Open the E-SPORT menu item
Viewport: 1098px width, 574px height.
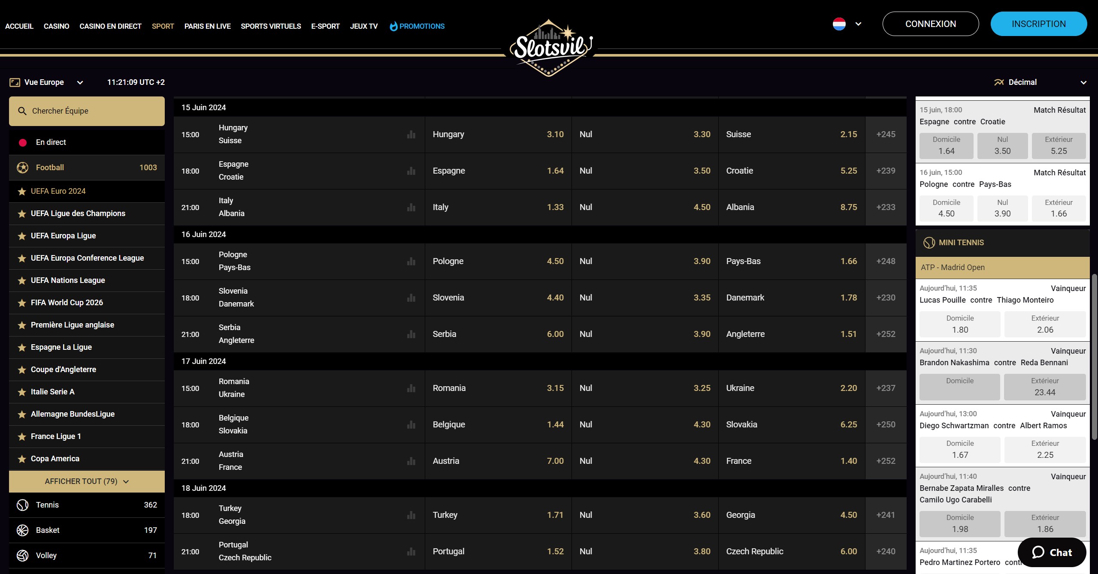click(x=325, y=26)
